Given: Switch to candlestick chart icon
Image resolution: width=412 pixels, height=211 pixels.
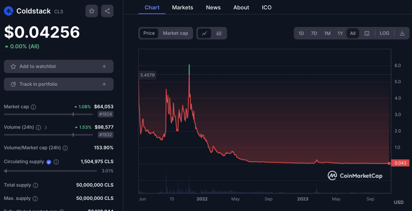Looking at the screenshot, I should coord(219,33).
